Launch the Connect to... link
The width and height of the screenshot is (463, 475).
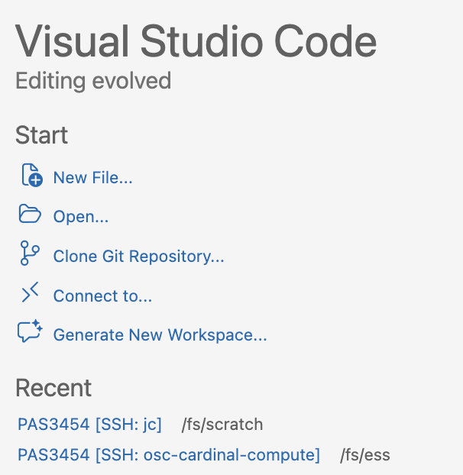(102, 296)
